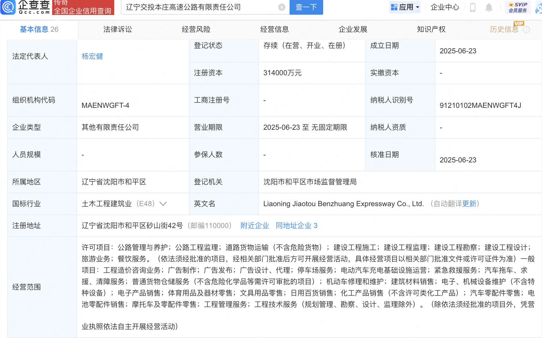The height and width of the screenshot is (338, 542).
Task: Expand the 土木工程建筑业 industry chevron
Action: click(x=163, y=204)
